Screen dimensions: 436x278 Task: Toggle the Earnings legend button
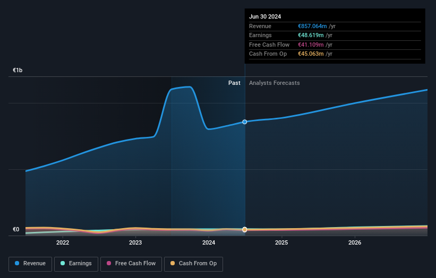[76, 264]
